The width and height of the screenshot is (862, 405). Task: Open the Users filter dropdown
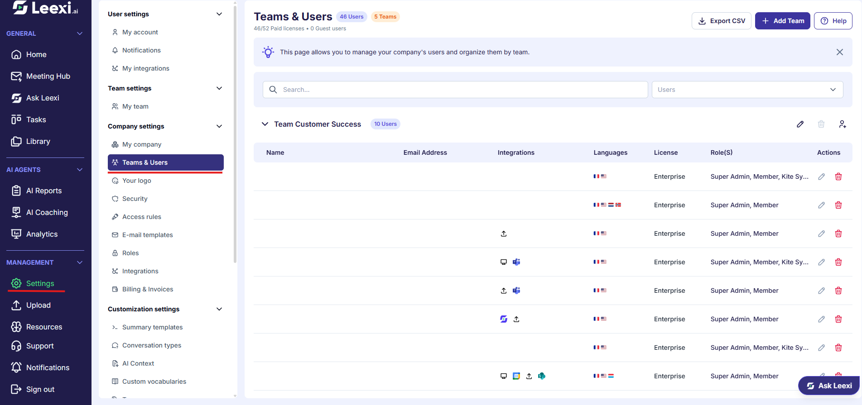coord(747,90)
